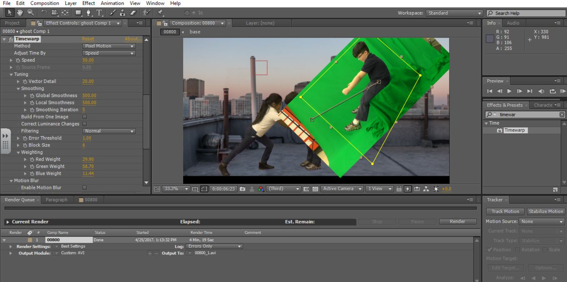Open the Timewarp Method dropdown

108,46
